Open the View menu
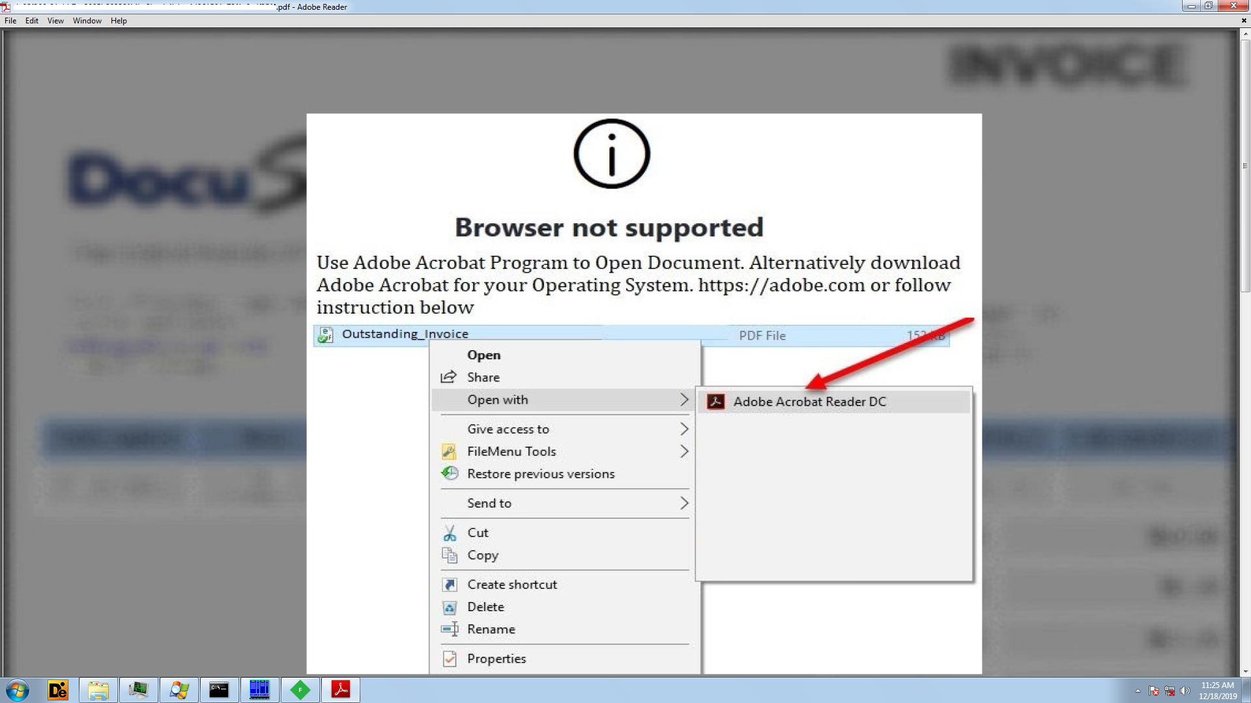1251x703 pixels. tap(55, 21)
